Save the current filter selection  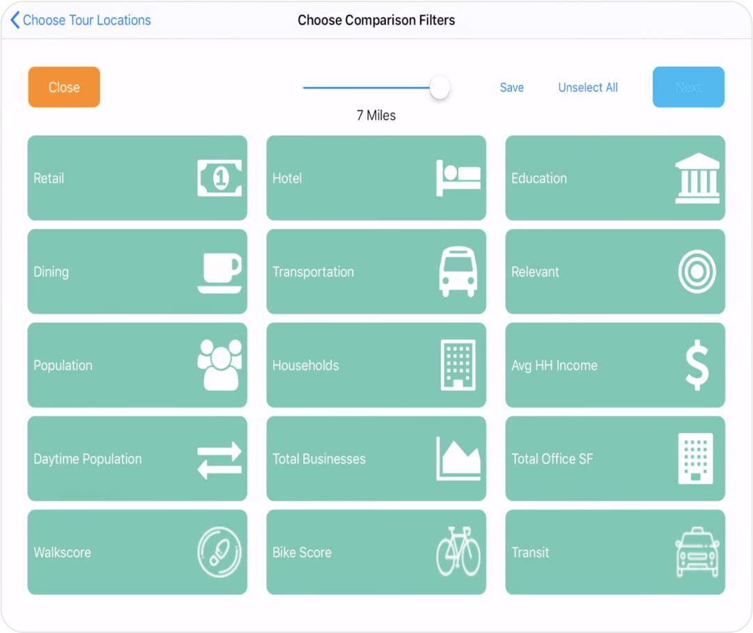tap(511, 87)
